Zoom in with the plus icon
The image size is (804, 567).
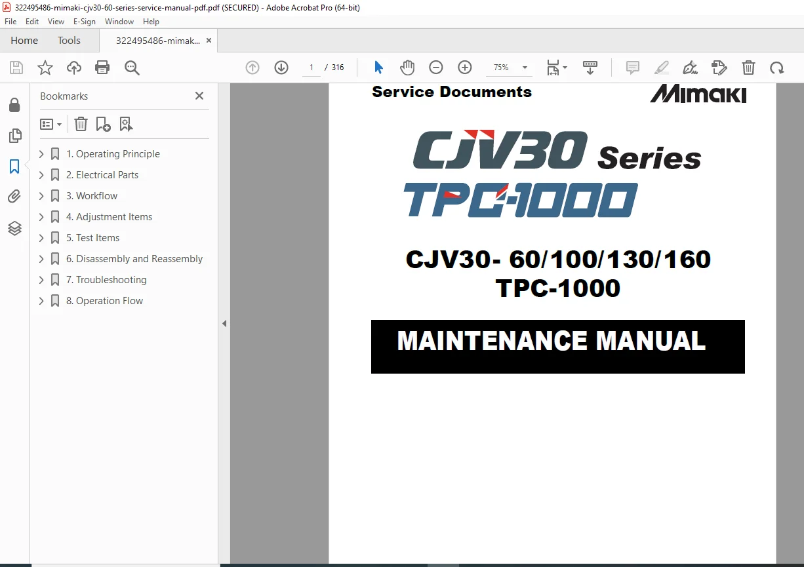tap(465, 68)
